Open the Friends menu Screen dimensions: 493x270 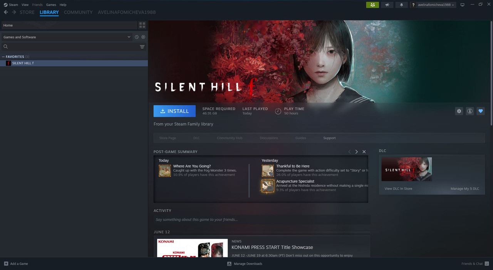(37, 5)
